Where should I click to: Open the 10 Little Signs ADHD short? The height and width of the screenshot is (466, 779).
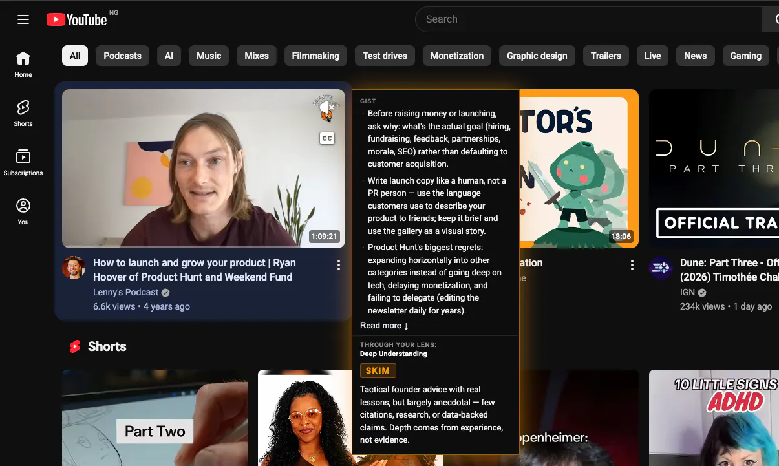[714, 418]
